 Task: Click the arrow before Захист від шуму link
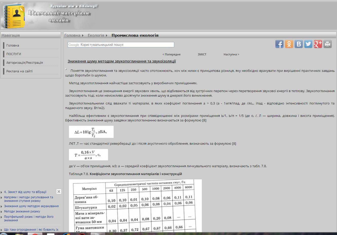click(x=2, y=192)
